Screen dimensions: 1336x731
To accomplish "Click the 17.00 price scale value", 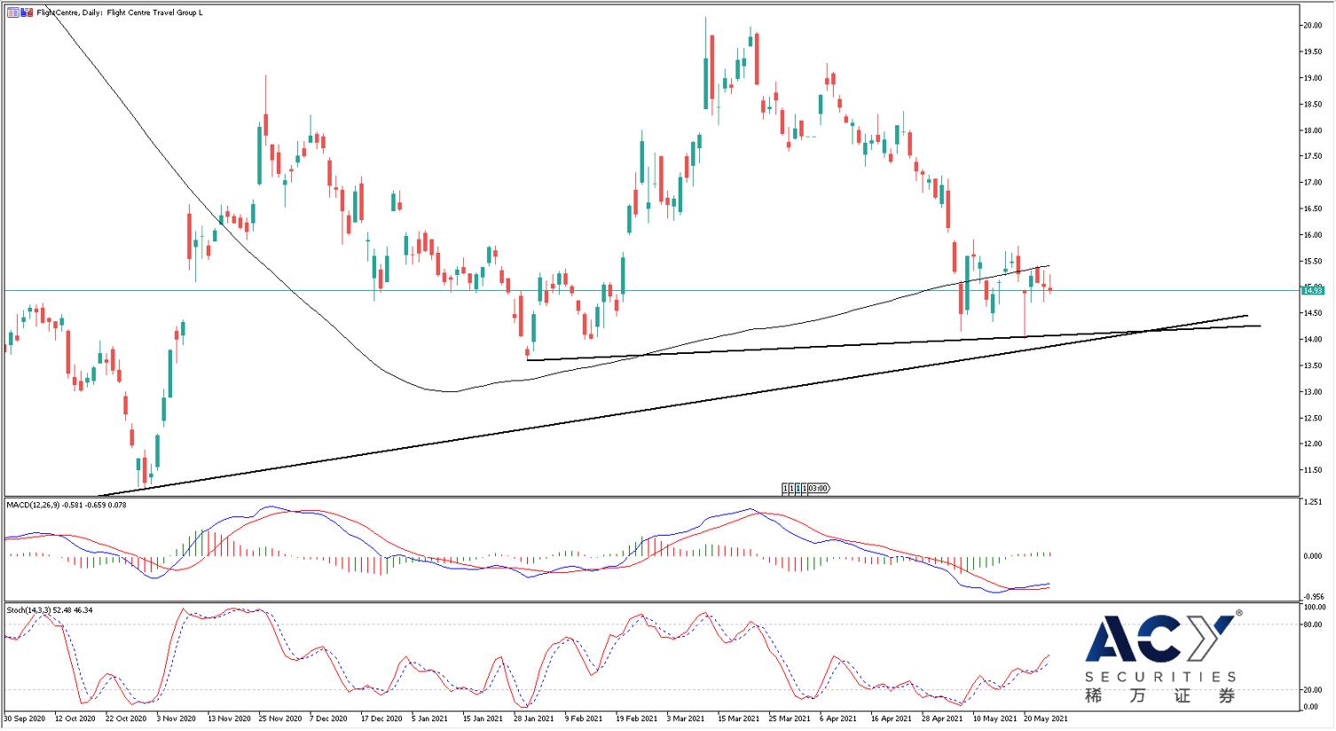I will tap(1312, 183).
